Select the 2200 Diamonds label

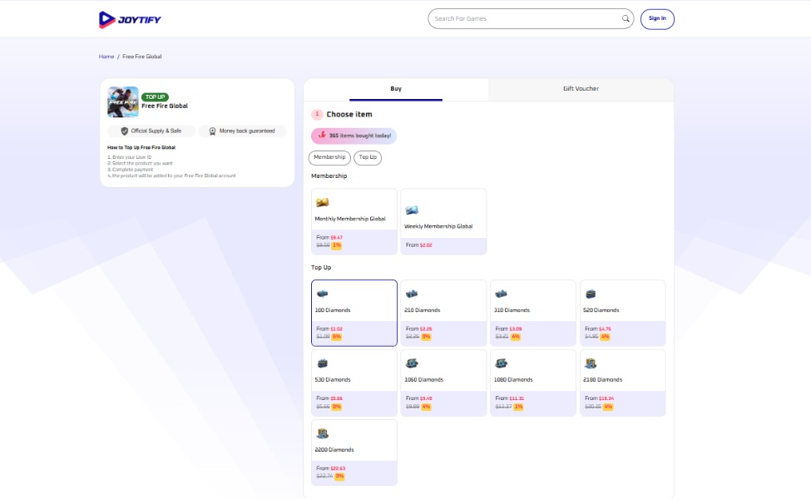click(x=334, y=450)
